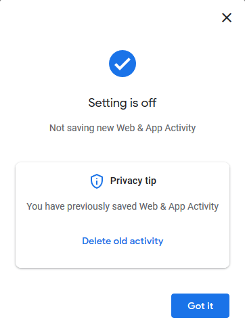Viewport: 245px width, 326px height.
Task: Click the blue Got it button label
Action: click(200, 306)
